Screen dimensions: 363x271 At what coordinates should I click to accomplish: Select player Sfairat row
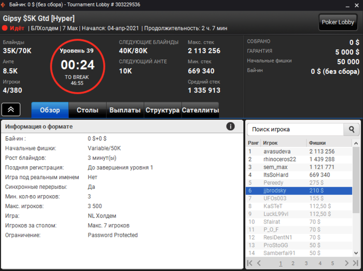tap(299, 222)
